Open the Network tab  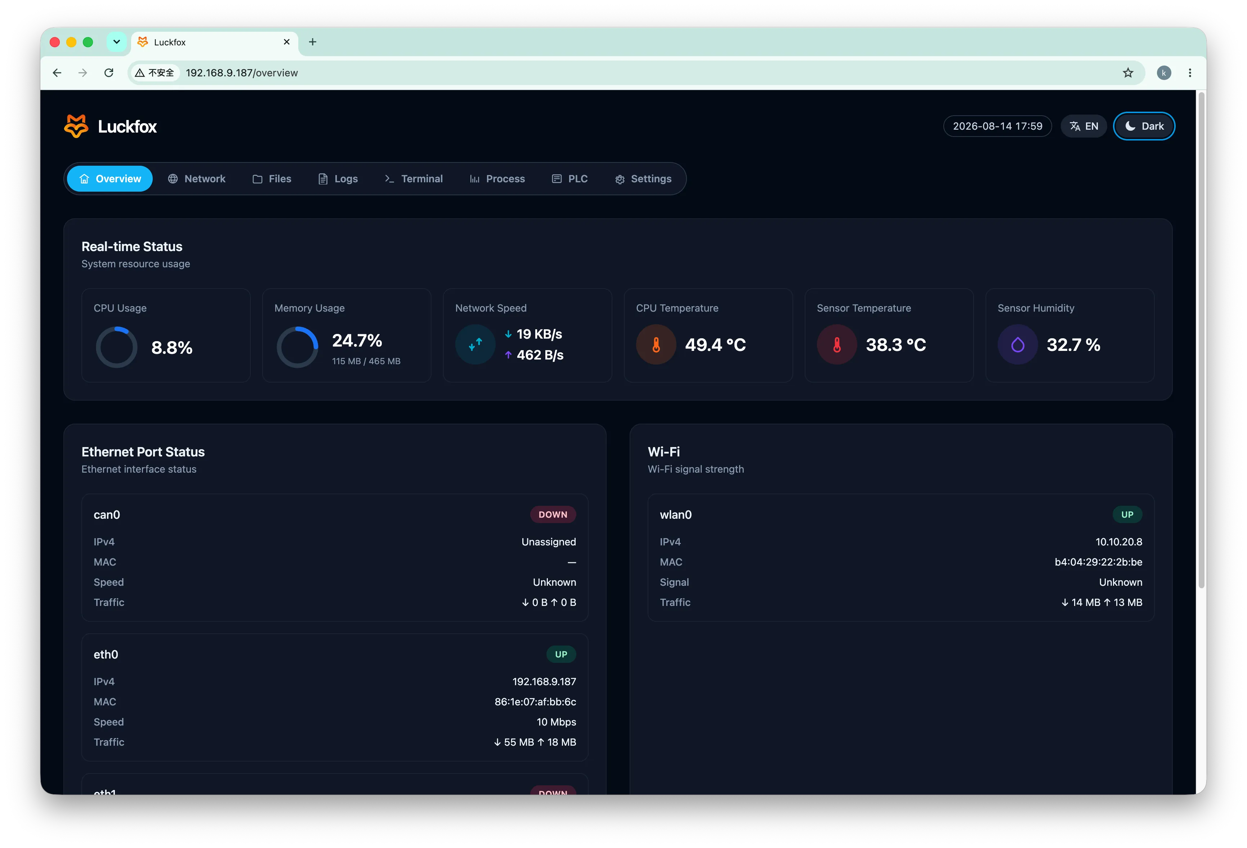196,179
